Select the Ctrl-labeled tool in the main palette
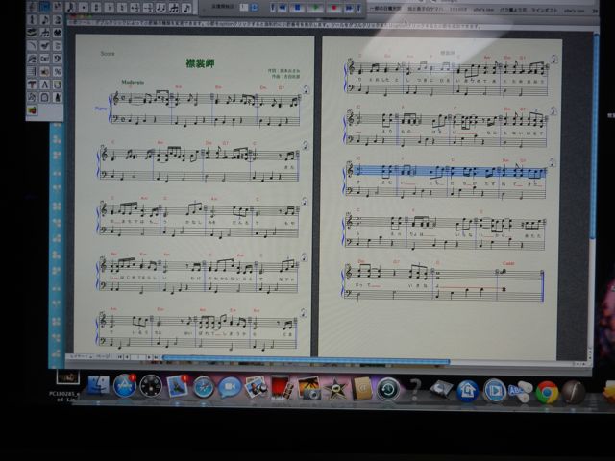 tap(45, 58)
